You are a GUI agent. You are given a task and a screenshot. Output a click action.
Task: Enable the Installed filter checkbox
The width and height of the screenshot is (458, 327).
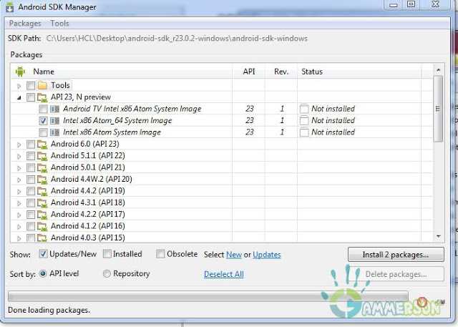pos(107,254)
